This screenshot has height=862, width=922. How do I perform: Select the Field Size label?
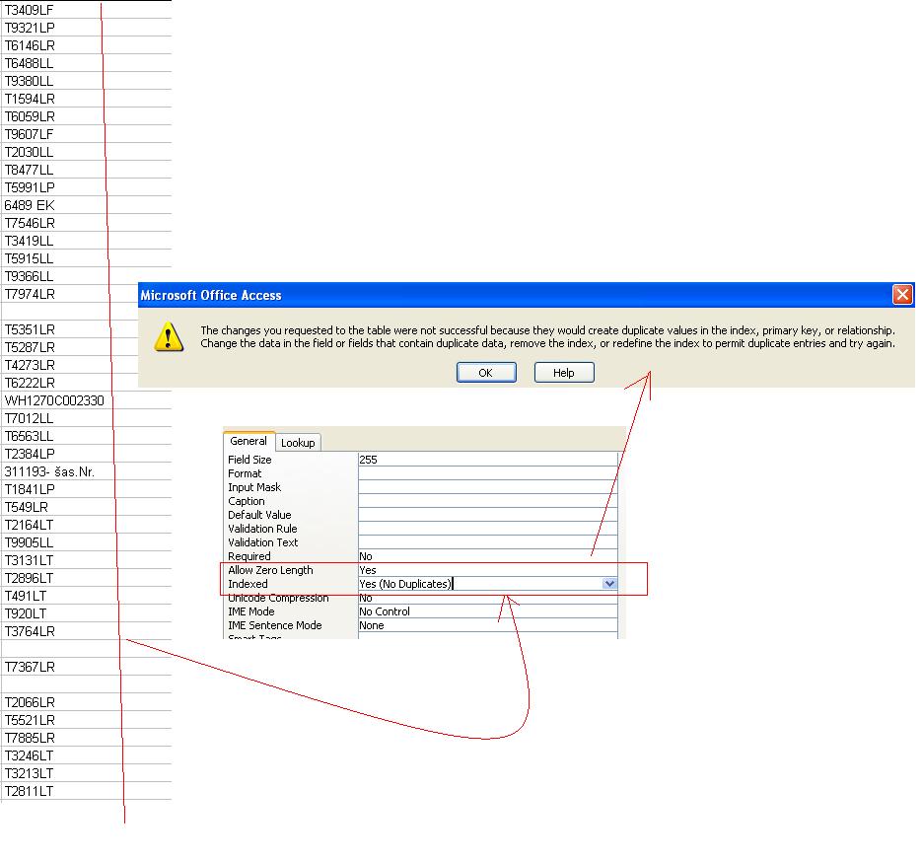249,460
